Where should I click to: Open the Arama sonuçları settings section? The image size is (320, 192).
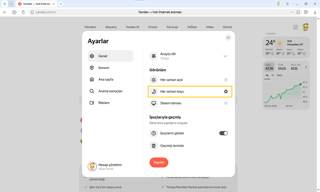point(110,91)
